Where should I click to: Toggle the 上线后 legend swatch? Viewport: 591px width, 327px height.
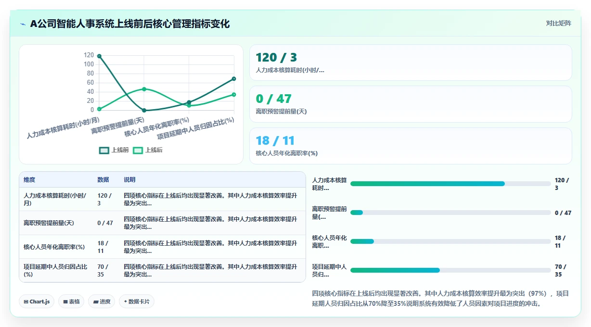click(138, 150)
